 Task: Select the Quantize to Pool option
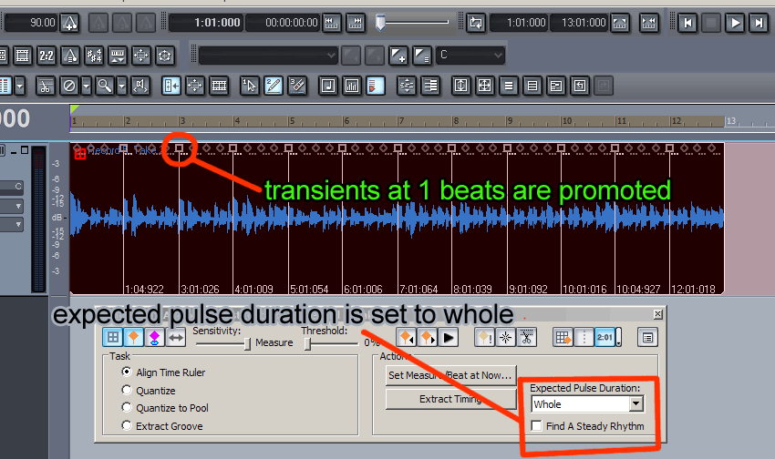pyautogui.click(x=128, y=408)
